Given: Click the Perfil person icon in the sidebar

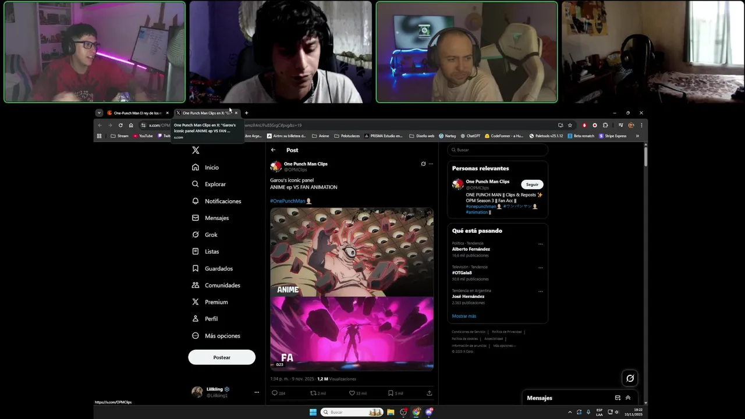Looking at the screenshot, I should point(196,319).
